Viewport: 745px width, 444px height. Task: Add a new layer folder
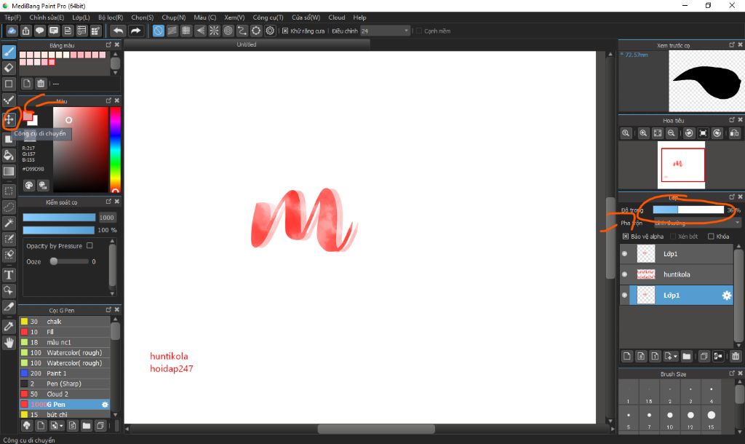pyautogui.click(x=687, y=356)
